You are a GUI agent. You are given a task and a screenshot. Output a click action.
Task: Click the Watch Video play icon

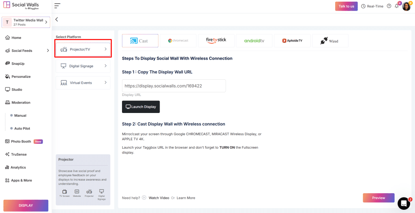[x=144, y=198]
